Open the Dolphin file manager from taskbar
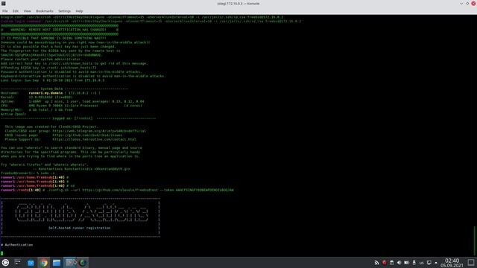477x268 pixels. [57, 263]
